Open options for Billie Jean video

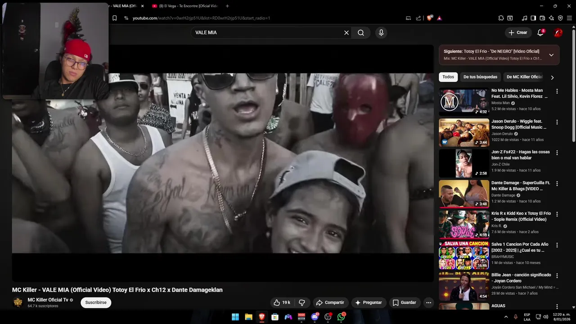pyautogui.click(x=557, y=275)
